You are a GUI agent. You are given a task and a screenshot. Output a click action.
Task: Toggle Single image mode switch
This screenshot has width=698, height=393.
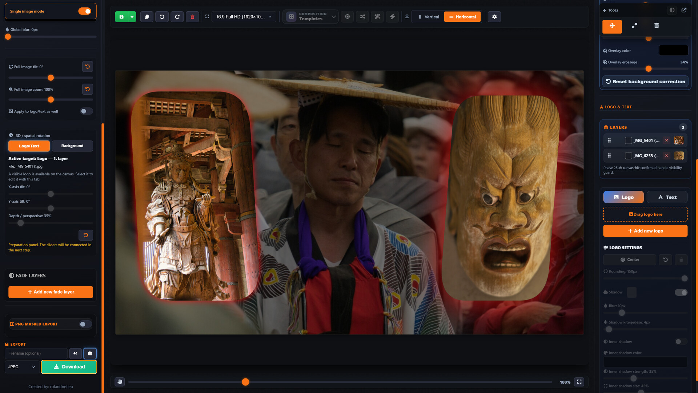pyautogui.click(x=85, y=11)
